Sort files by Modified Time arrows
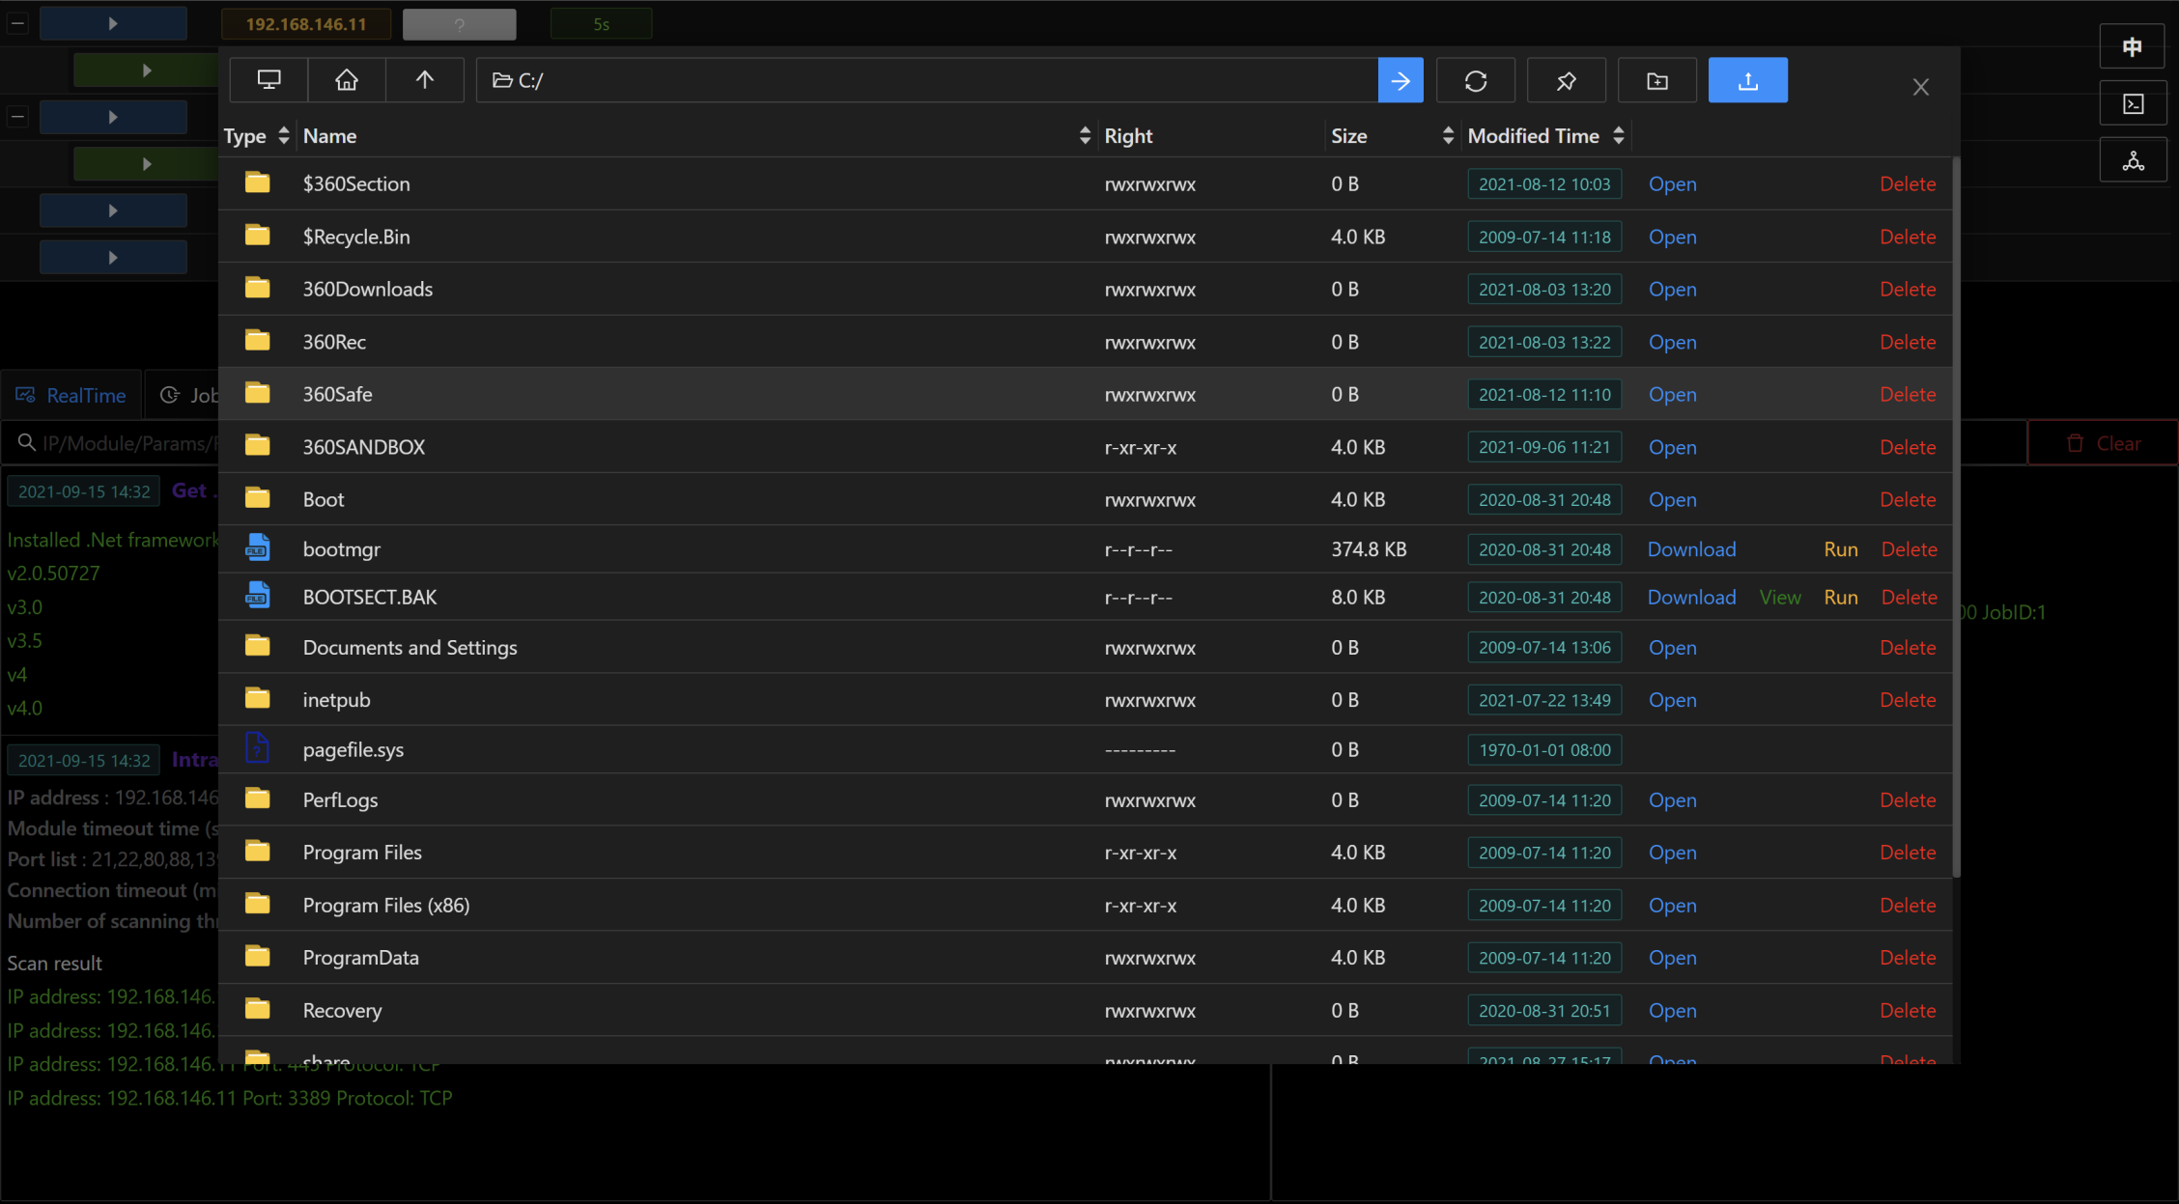This screenshot has width=2179, height=1204. pyautogui.click(x=1619, y=136)
